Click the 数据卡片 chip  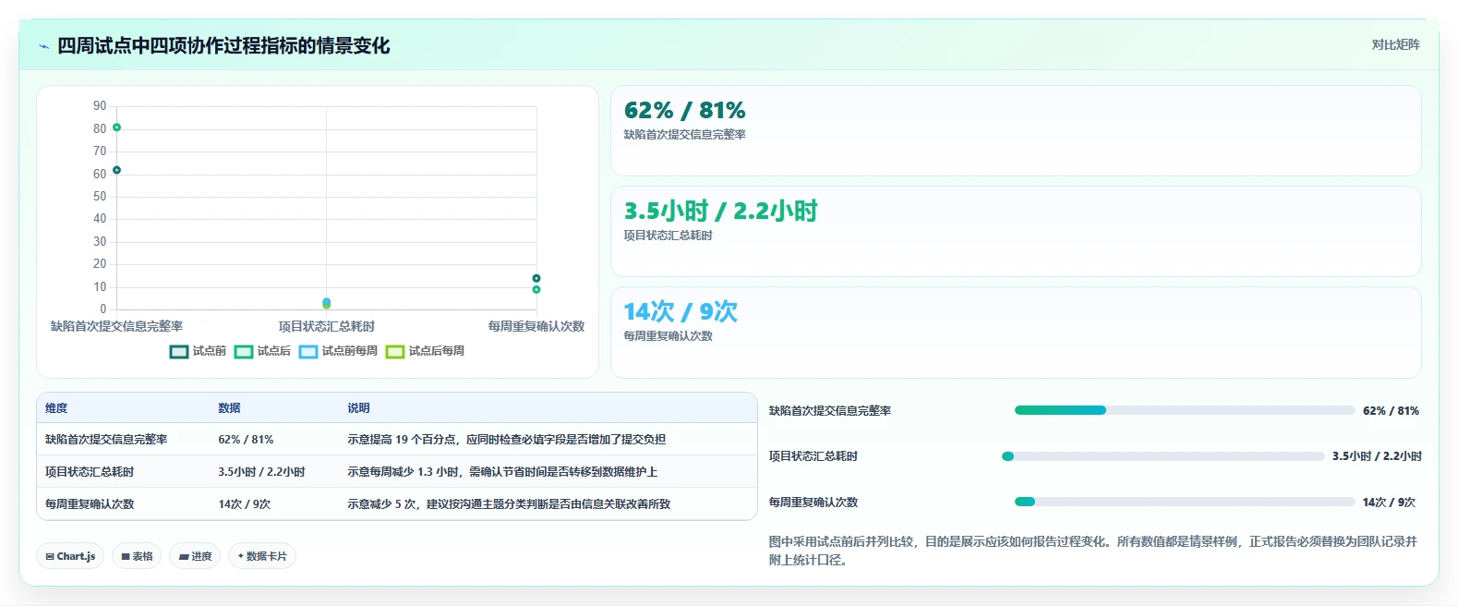262,556
